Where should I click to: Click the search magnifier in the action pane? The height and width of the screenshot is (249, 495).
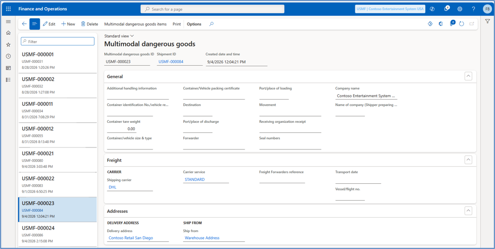[212, 24]
